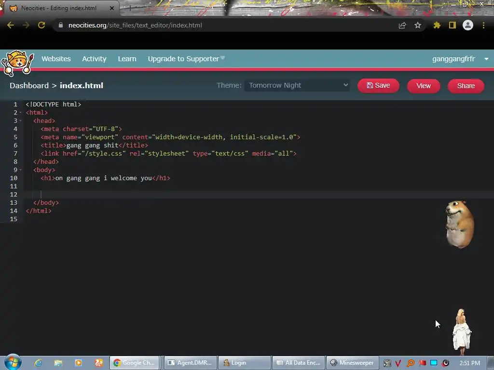Viewport: 494px width, 370px height.
Task: Open the Chrome extensions puzzle icon
Action: [x=437, y=25]
